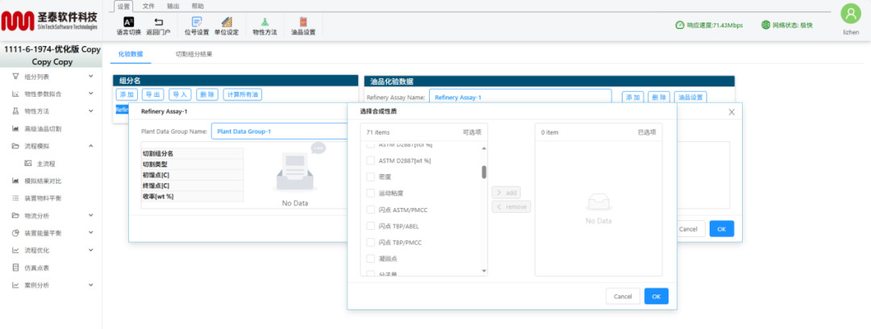The width and height of the screenshot is (871, 329).
Task: Close the Refinery Assay dialog with X
Action: click(x=731, y=112)
